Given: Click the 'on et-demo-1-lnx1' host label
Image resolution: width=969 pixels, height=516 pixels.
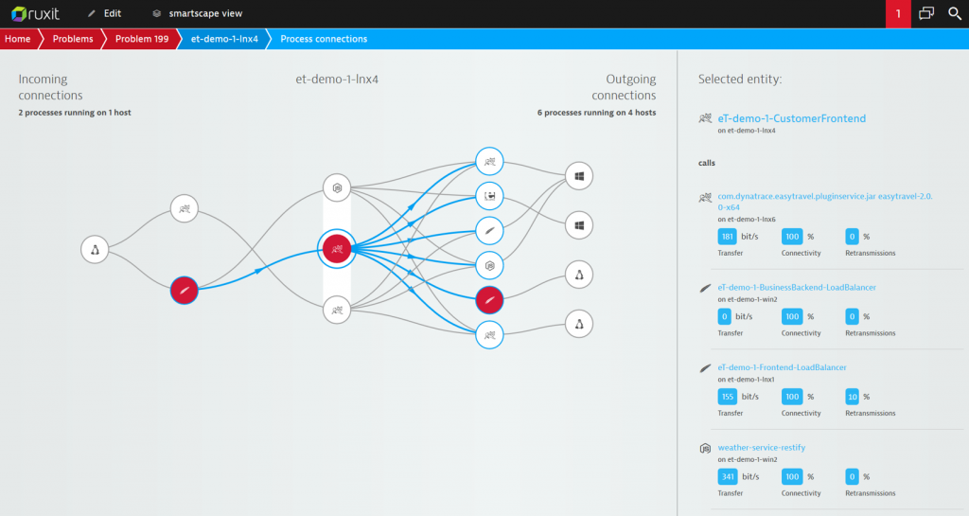Looking at the screenshot, I should (x=746, y=380).
